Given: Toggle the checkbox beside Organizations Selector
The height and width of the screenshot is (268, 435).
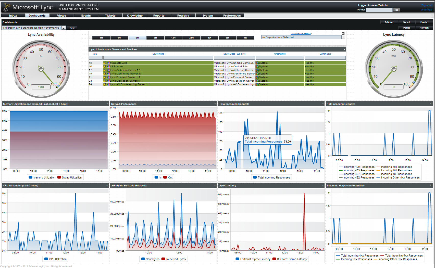Looking at the screenshot, I should 343,33.
